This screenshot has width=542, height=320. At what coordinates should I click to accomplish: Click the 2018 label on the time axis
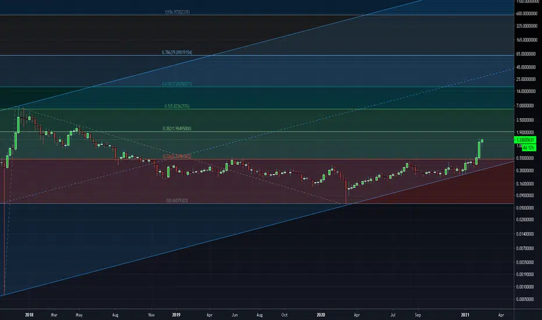30,315
